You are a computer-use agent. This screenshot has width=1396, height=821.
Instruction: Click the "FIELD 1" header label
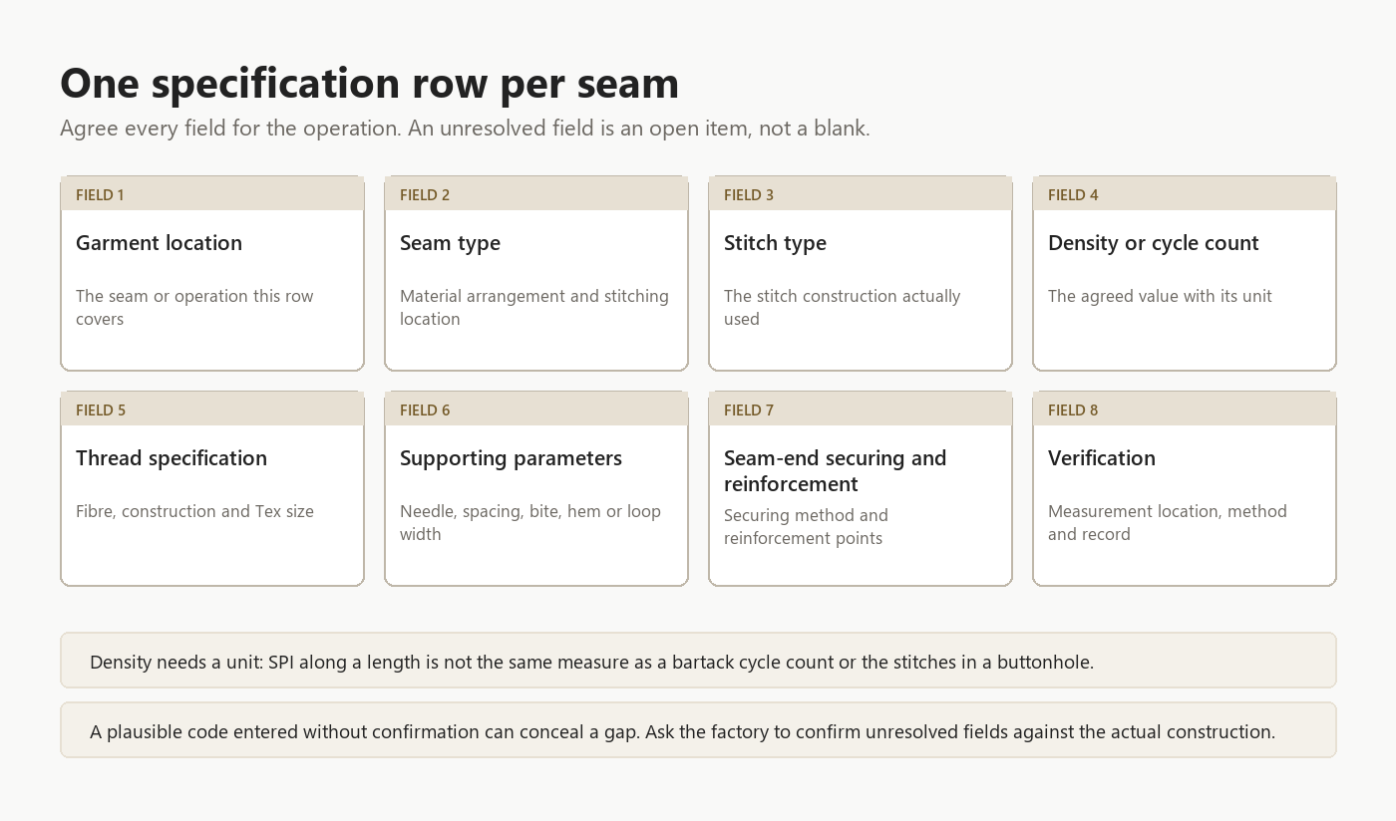coord(100,195)
